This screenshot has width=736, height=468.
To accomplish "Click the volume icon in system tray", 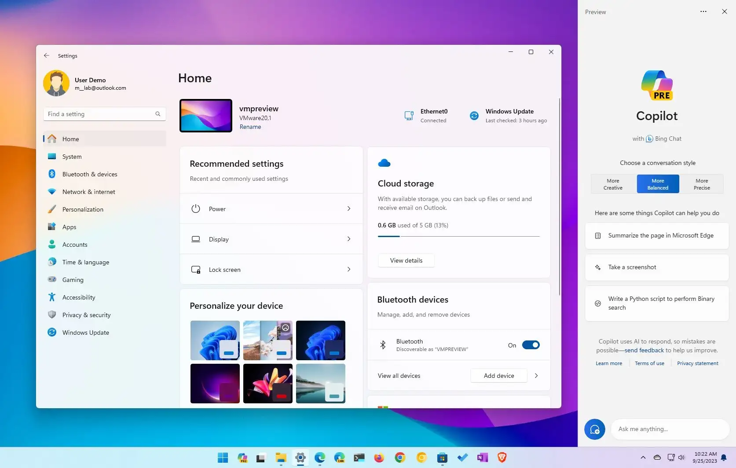I will tap(681, 457).
